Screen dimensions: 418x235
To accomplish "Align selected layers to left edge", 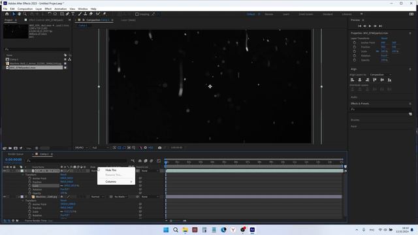I will pos(353,80).
